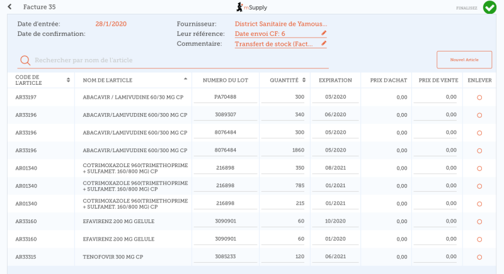Edit expiration 10/2020 field
The height and width of the screenshot is (274, 504).
tap(335, 221)
